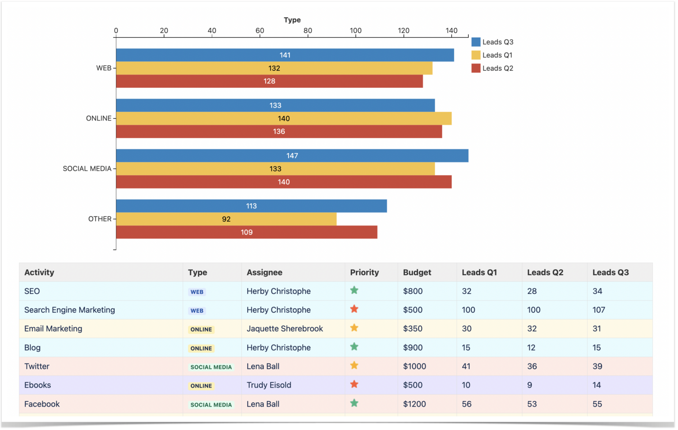Toggle the Leads Q3 series in the legend
The height and width of the screenshot is (430, 678).
click(x=493, y=42)
